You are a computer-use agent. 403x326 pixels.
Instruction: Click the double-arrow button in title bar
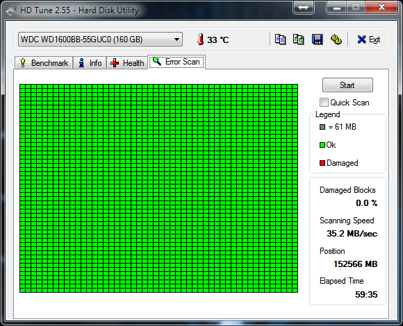(304, 7)
